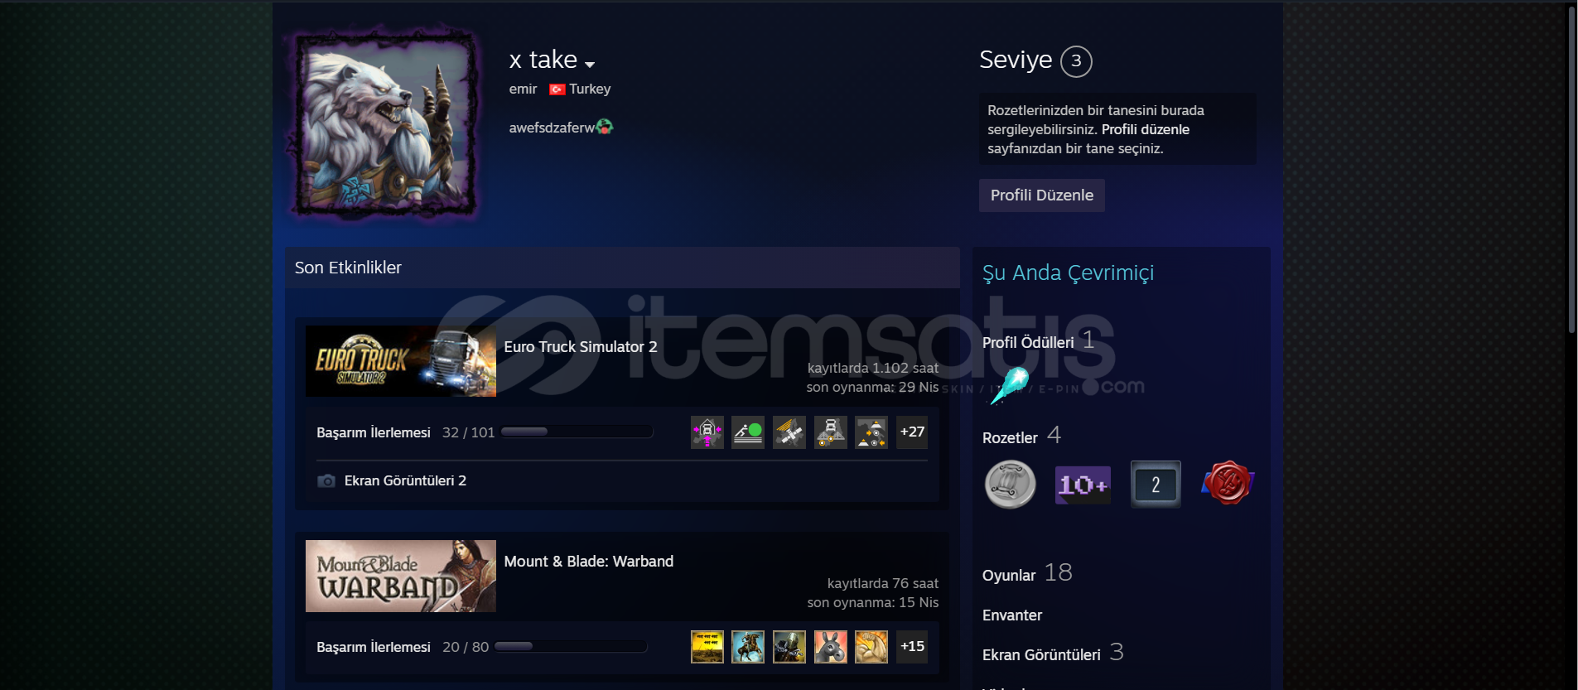The image size is (1578, 690).
Task: Click the emoticon next to awefsdzaferw
Action: [605, 127]
